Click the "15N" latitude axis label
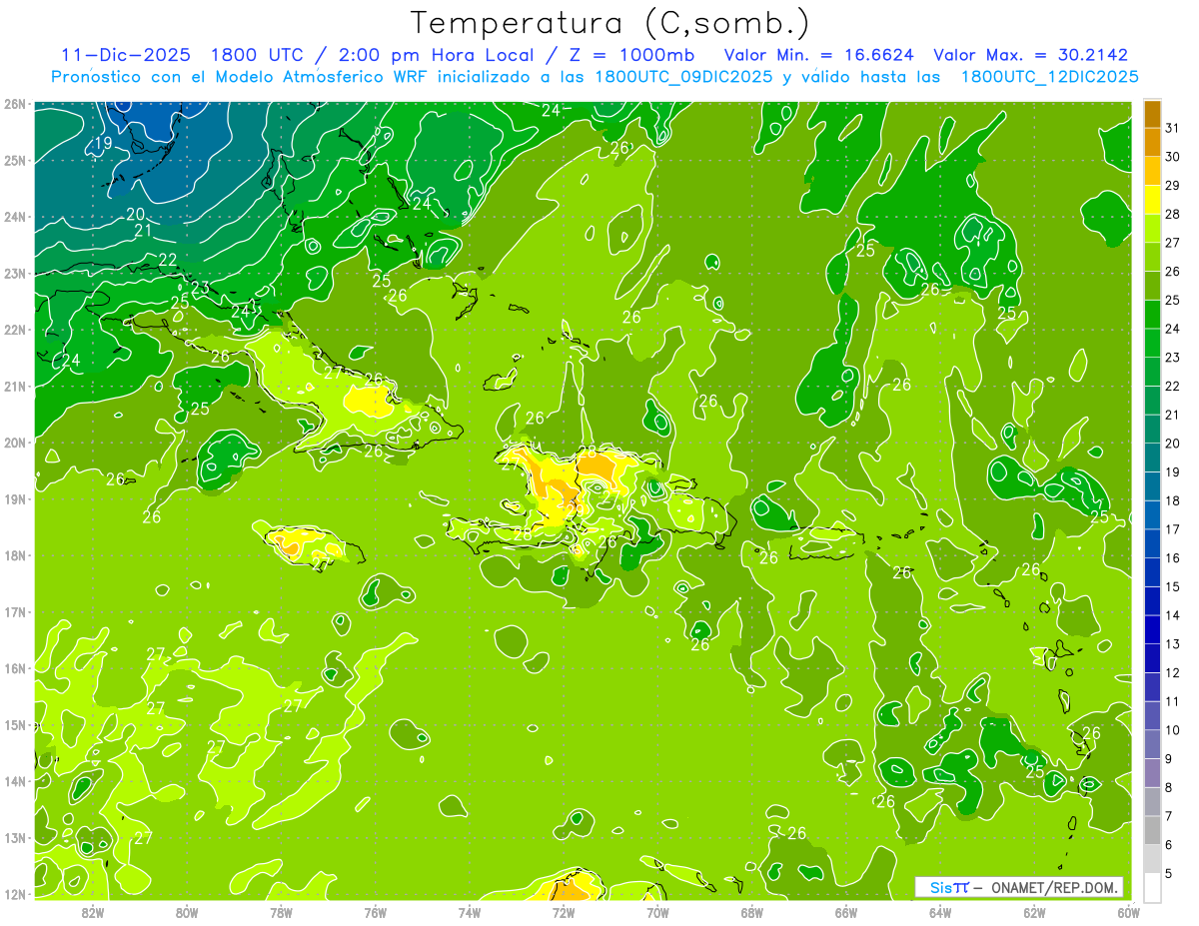 (14, 725)
